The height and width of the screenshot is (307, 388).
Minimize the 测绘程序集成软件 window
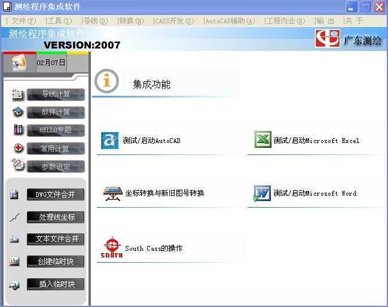[352, 7]
